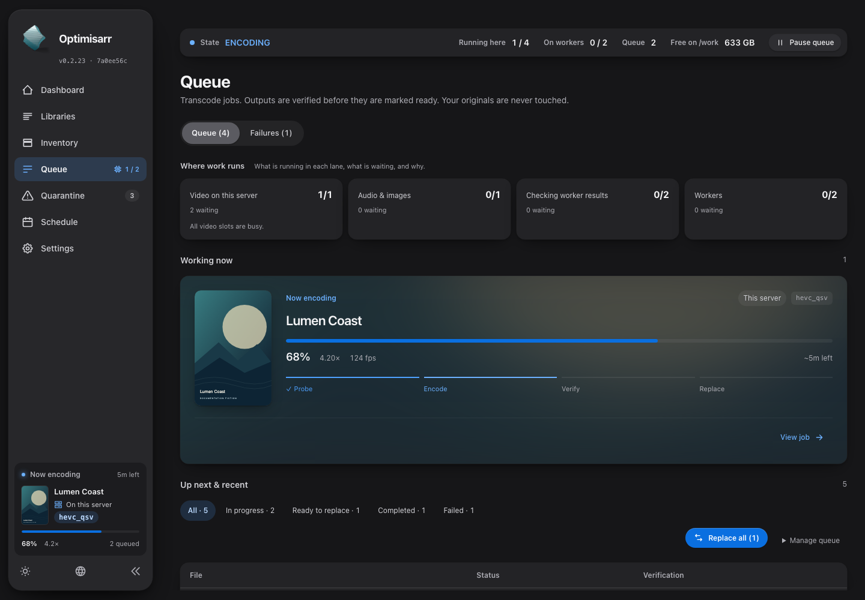Screen dimensions: 865x600
Task: Filter list by In progress · 2
Action: click(250, 511)
